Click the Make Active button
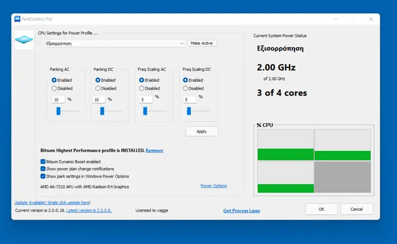The width and height of the screenshot is (397, 244). point(202,43)
